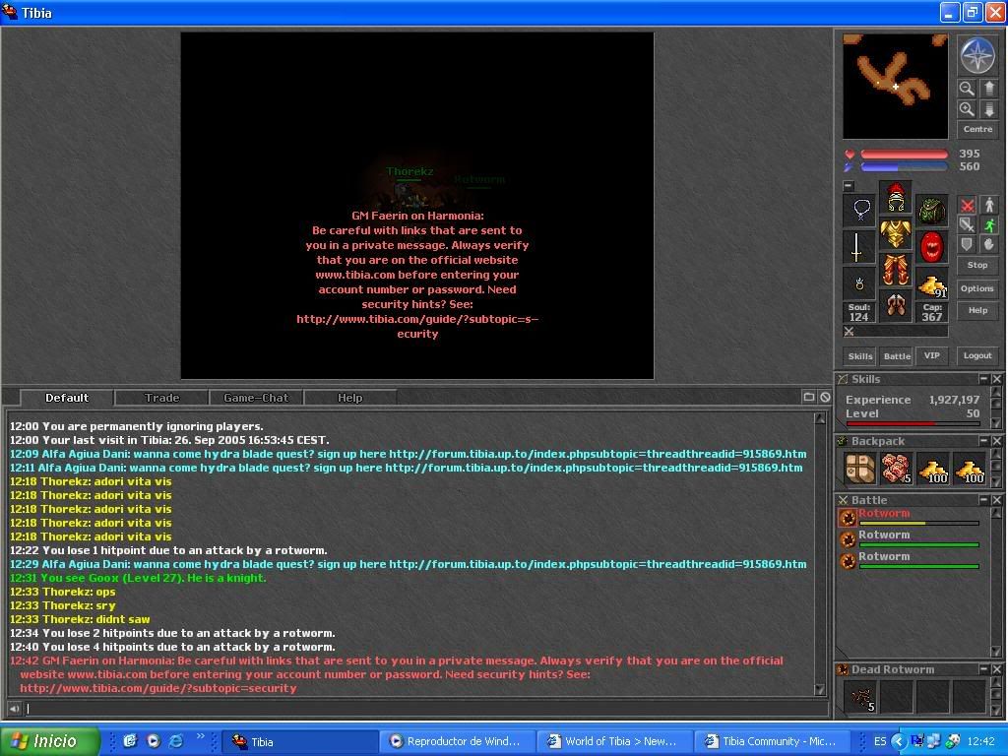Select the ring slot
The image size is (1008, 756).
point(859,283)
